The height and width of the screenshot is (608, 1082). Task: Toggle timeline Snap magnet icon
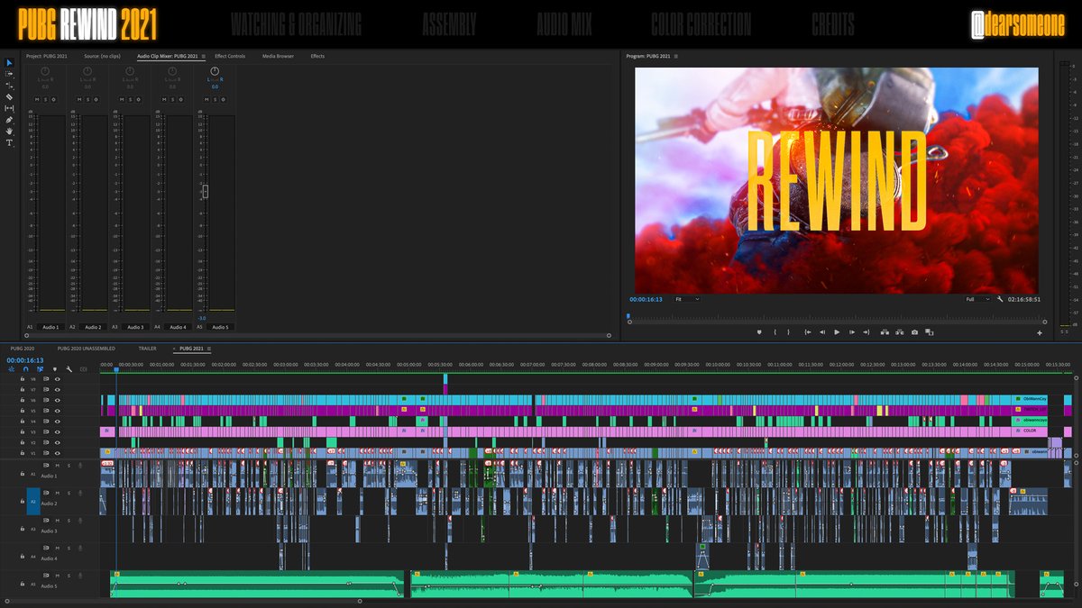(x=25, y=369)
